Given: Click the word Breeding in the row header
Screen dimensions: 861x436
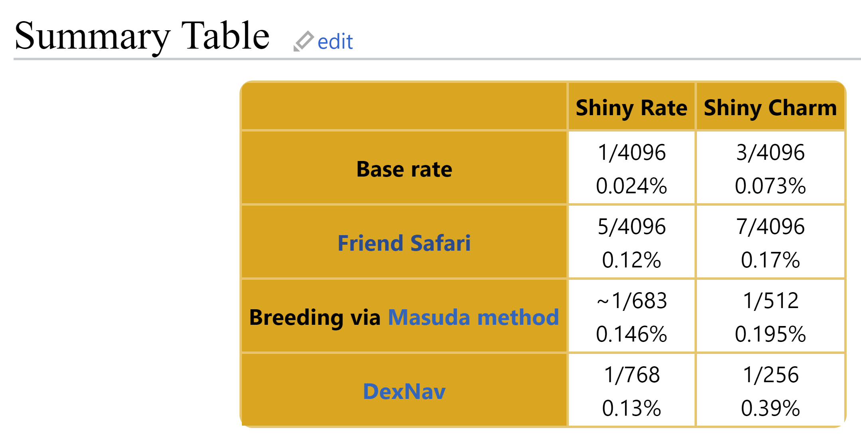Looking at the screenshot, I should pyautogui.click(x=296, y=318).
